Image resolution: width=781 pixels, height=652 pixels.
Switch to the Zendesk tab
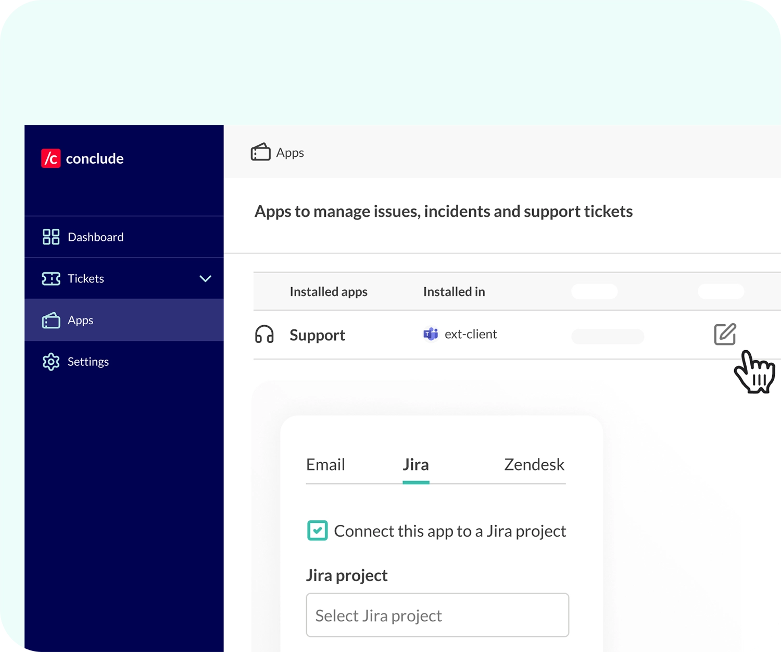point(534,464)
